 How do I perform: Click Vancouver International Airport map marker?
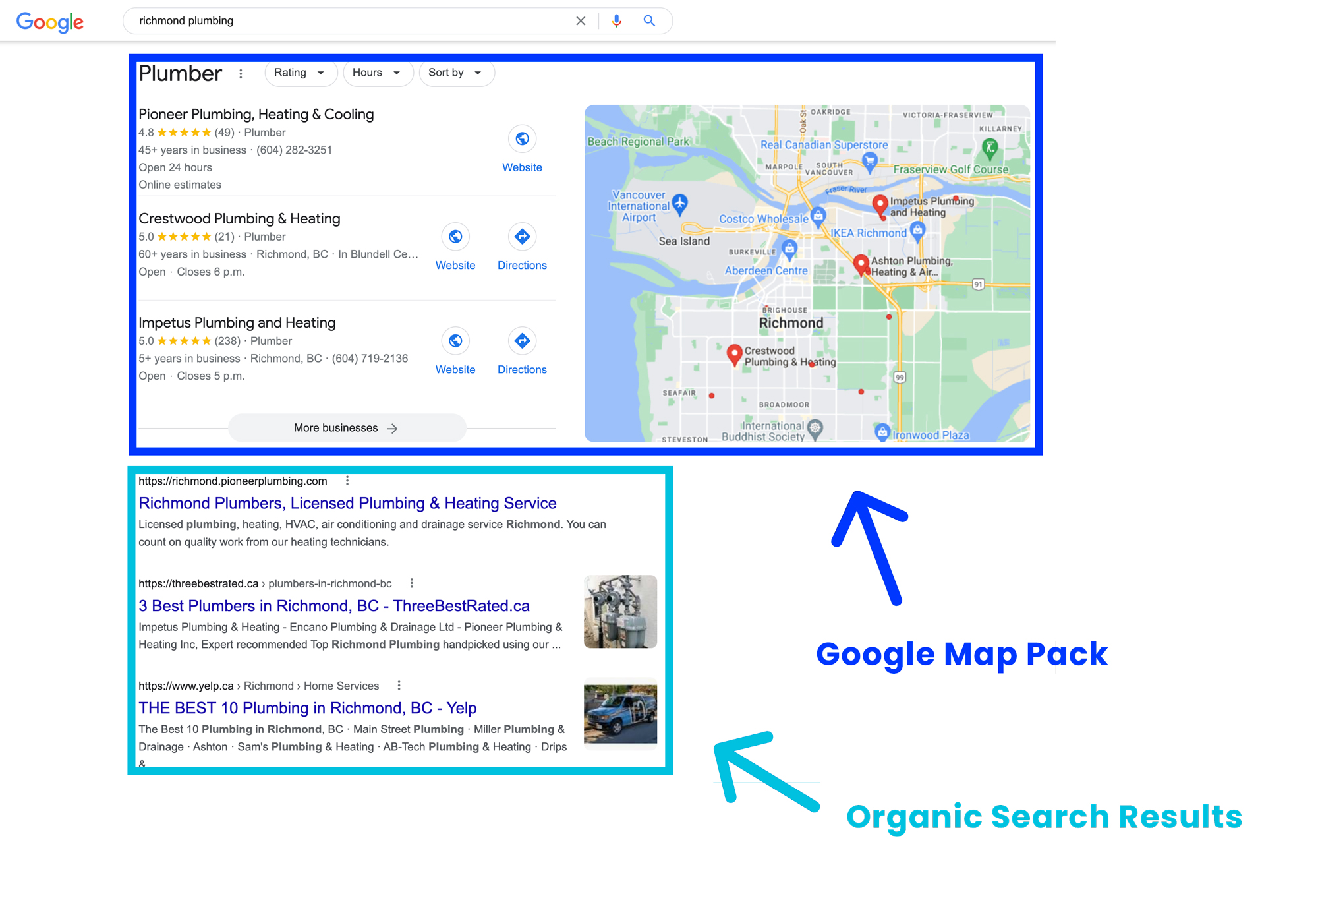tap(680, 203)
